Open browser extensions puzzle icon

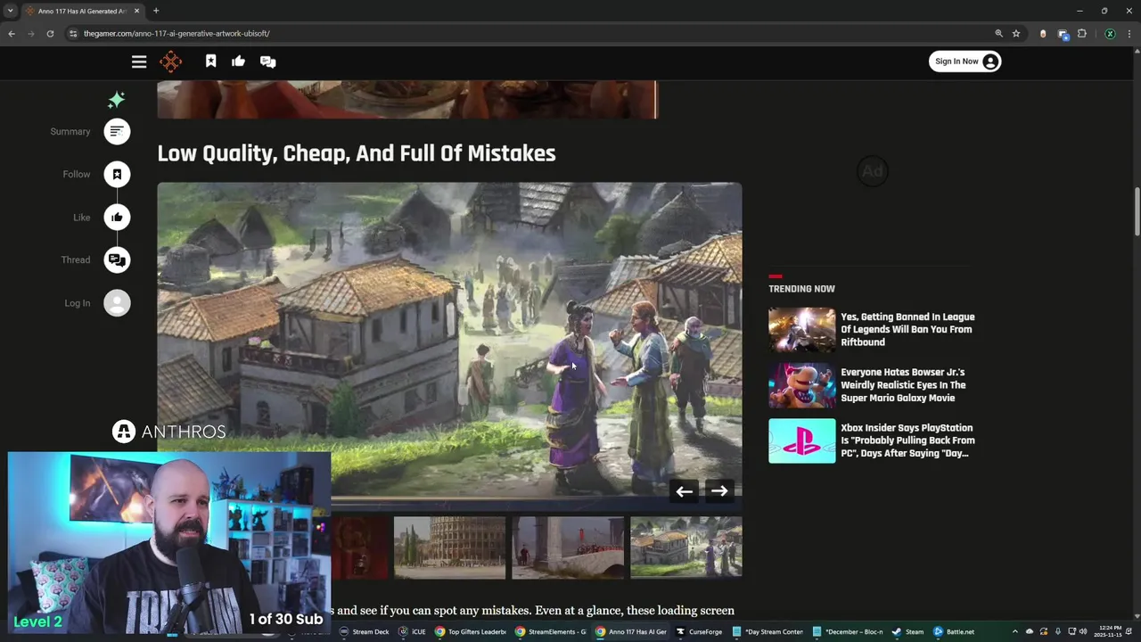[1082, 33]
